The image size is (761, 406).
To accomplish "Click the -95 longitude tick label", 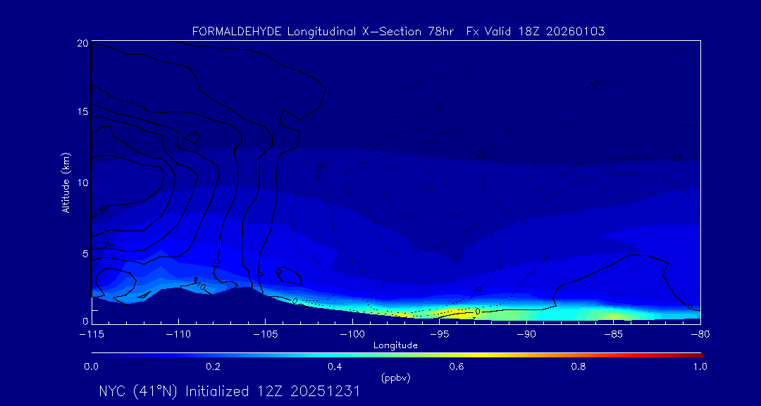I will [439, 335].
